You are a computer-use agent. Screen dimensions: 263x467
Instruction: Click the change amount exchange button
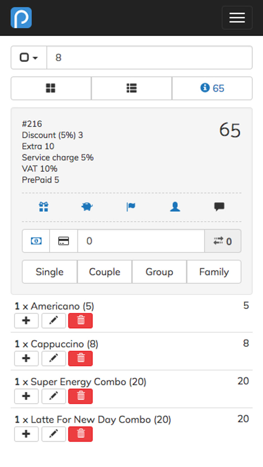pyautogui.click(x=222, y=241)
